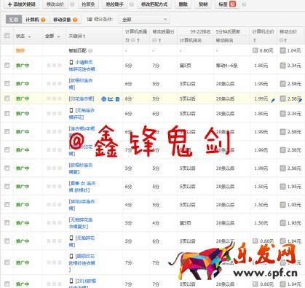
Task: Click the red new badge on 标签
Action: (232, 4)
